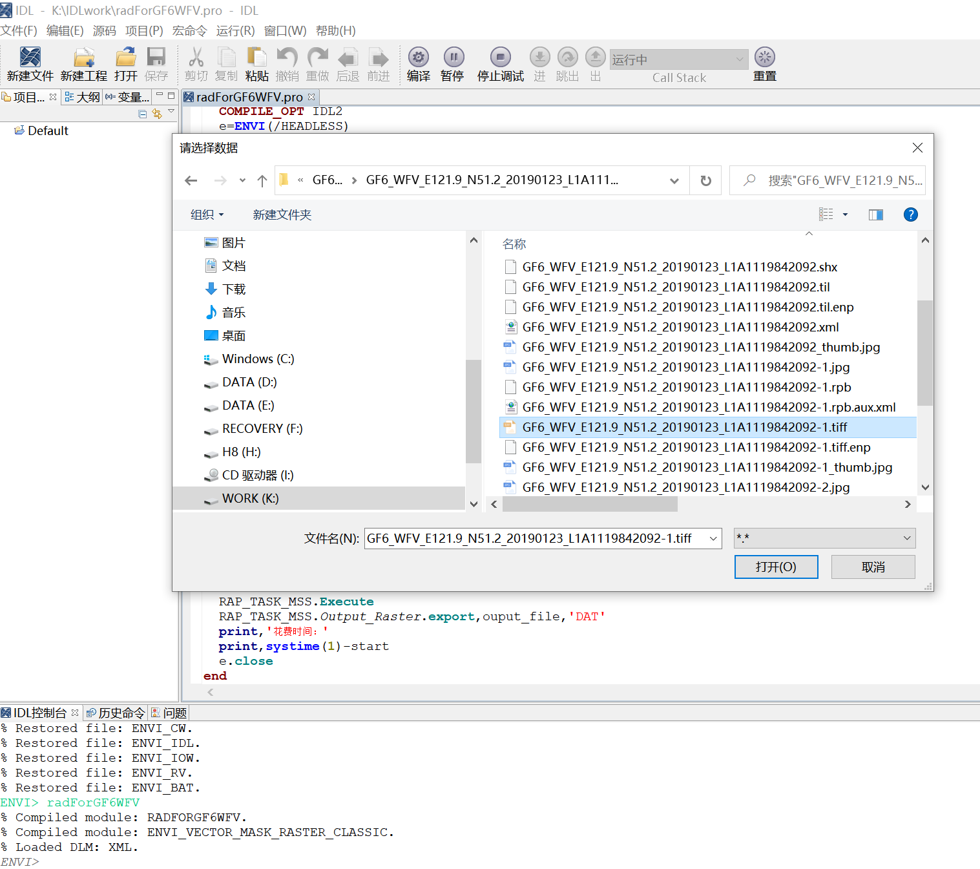
Task: Click the search box in file dialog
Action: coord(828,180)
